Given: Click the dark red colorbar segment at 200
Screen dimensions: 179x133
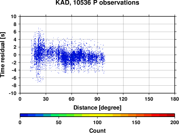Looking at the screenshot, I should pyautogui.click(x=171, y=115).
